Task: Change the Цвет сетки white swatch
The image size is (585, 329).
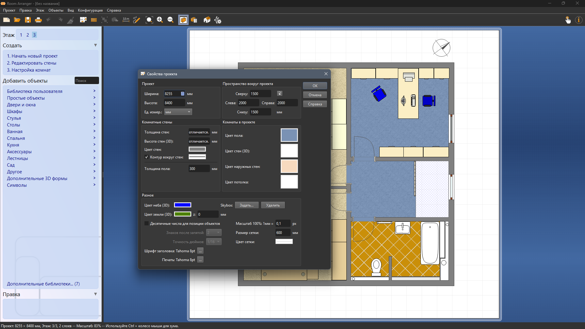Action: pyautogui.click(x=284, y=242)
